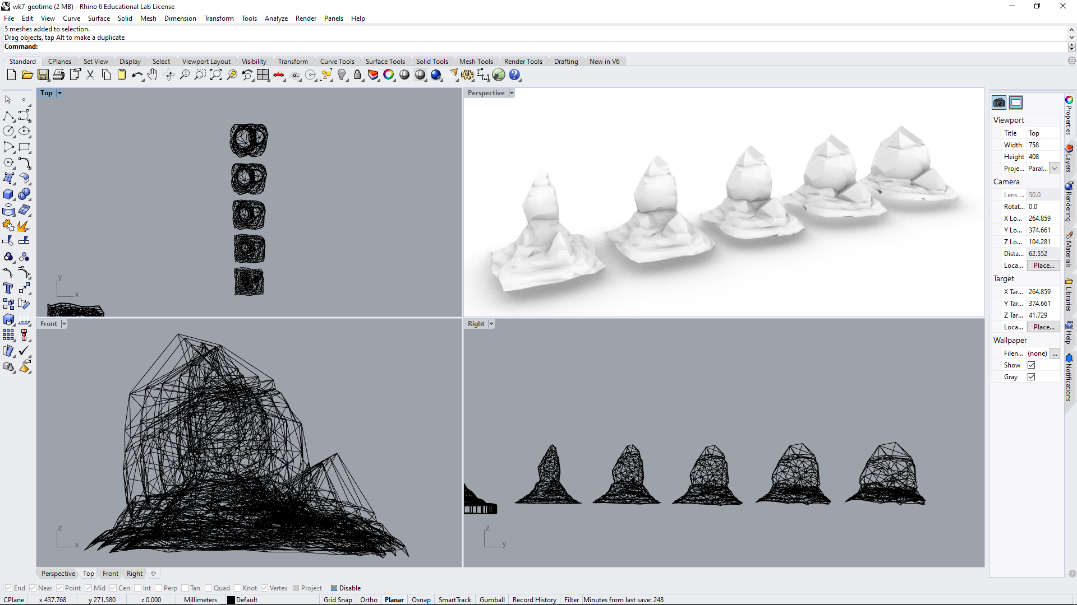Click the Save toolbar icon
Image resolution: width=1077 pixels, height=605 pixels.
[x=43, y=75]
